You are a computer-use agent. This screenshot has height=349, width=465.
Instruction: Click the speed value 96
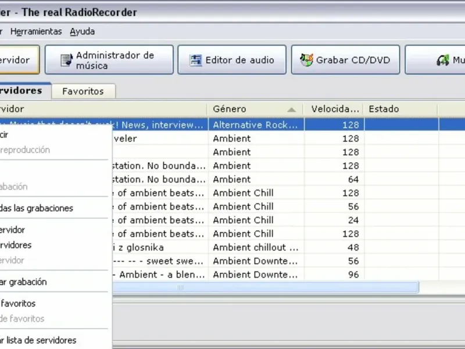[353, 275]
